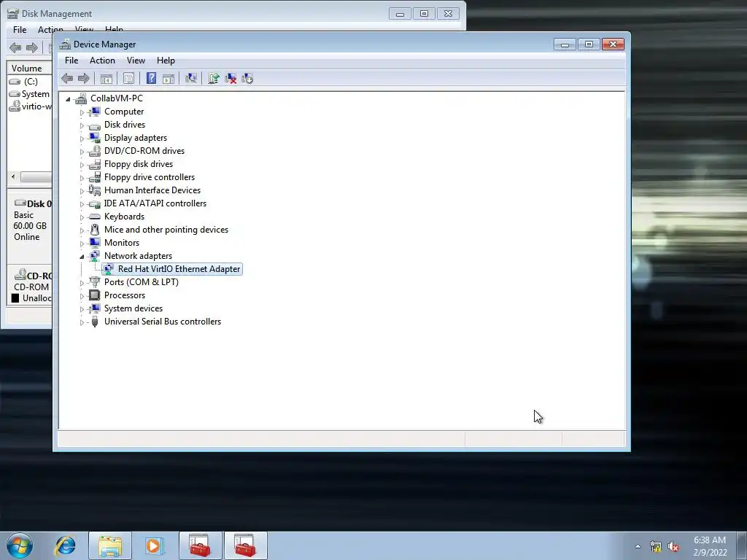Open Windows Media Player from the taskbar
The width and height of the screenshot is (747, 560).
[154, 545]
